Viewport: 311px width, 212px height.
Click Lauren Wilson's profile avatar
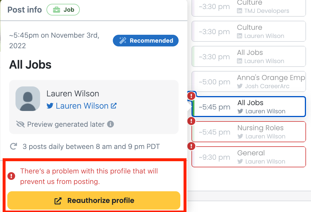[28, 99]
